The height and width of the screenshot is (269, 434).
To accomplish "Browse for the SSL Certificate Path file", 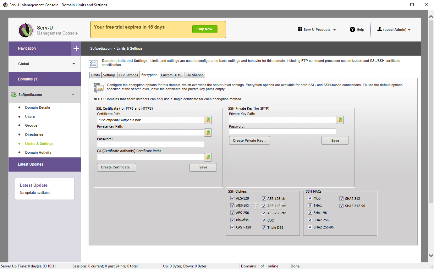I will [208, 120].
